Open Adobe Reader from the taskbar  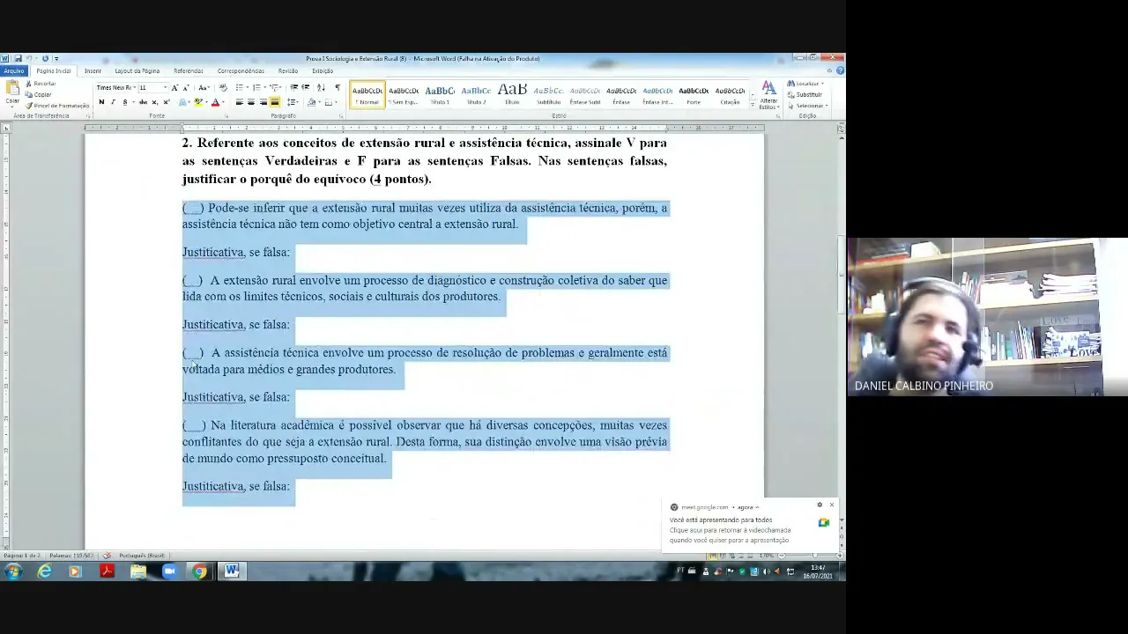pyautogui.click(x=107, y=571)
